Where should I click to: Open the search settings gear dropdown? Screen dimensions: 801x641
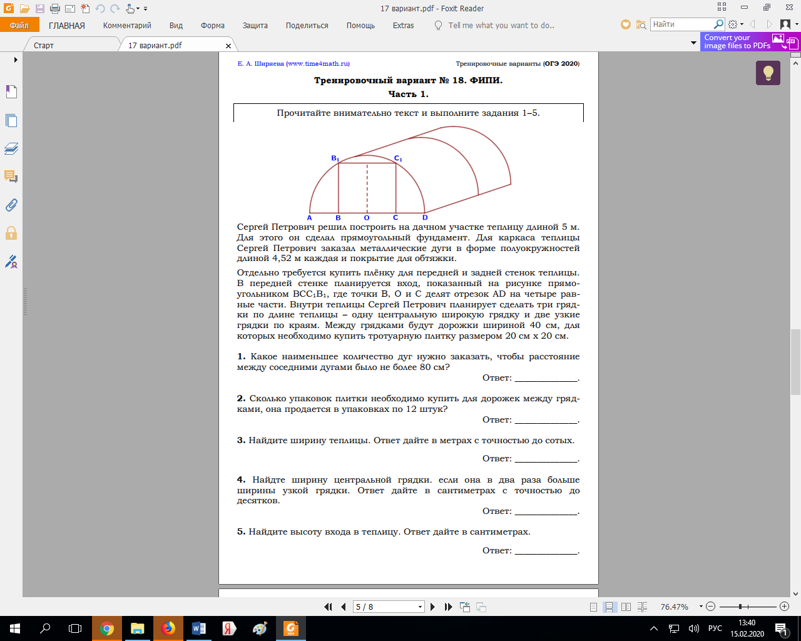coord(736,25)
